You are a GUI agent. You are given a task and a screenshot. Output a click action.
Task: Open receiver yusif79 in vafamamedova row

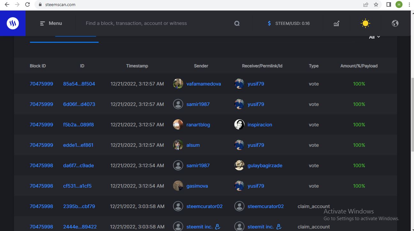(x=256, y=84)
